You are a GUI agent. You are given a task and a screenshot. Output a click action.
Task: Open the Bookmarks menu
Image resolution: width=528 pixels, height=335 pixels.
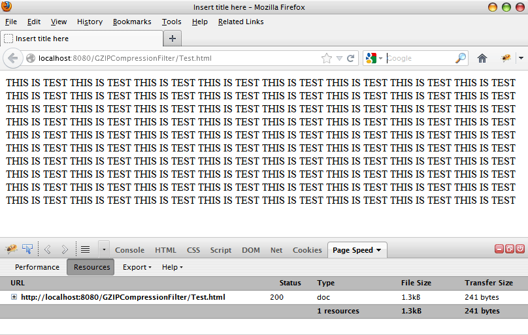132,22
